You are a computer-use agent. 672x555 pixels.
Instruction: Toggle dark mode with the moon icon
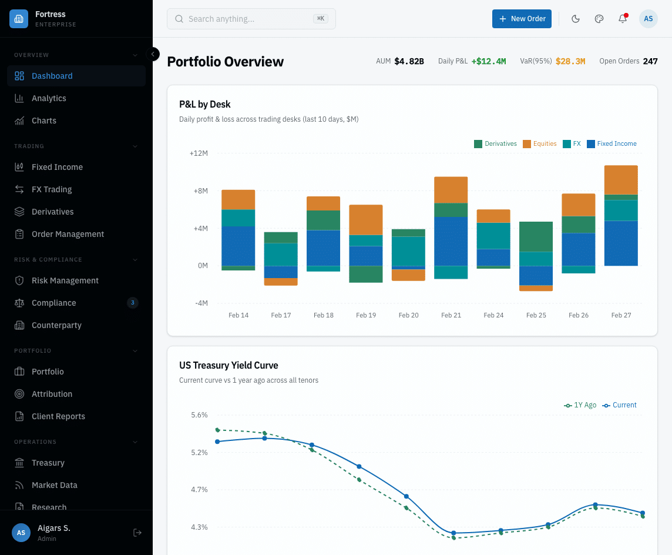[x=575, y=18]
